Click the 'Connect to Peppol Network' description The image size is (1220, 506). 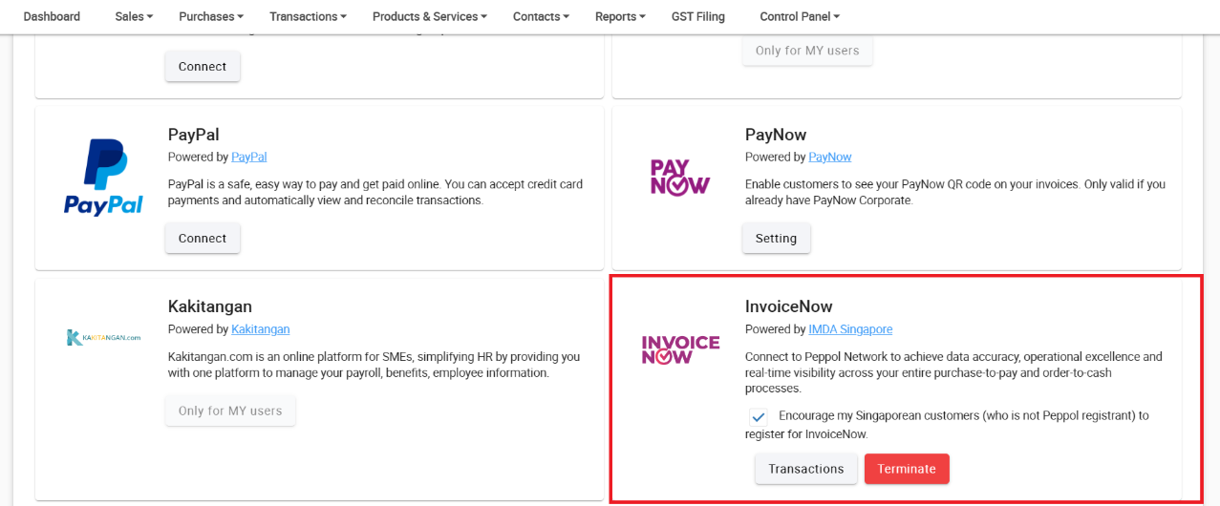pos(953,372)
